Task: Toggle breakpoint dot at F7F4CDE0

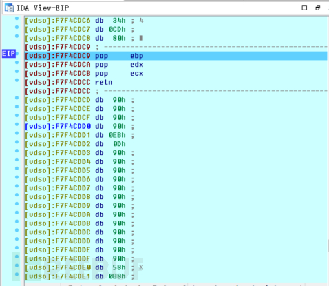Action: (17, 265)
